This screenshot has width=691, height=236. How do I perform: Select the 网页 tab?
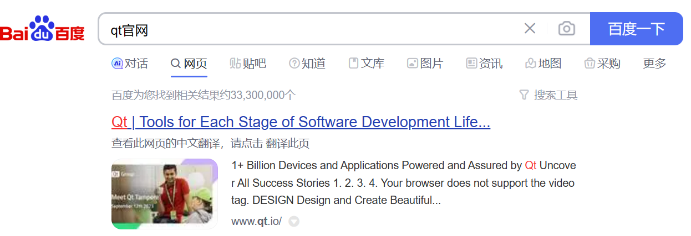tap(189, 64)
